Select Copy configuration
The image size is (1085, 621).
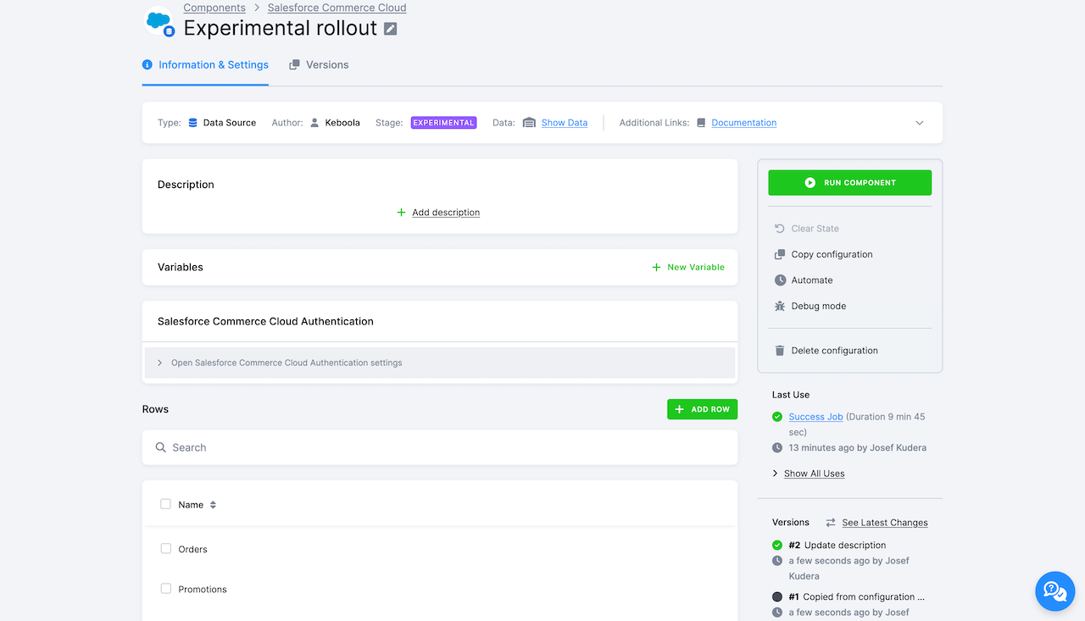(830, 254)
